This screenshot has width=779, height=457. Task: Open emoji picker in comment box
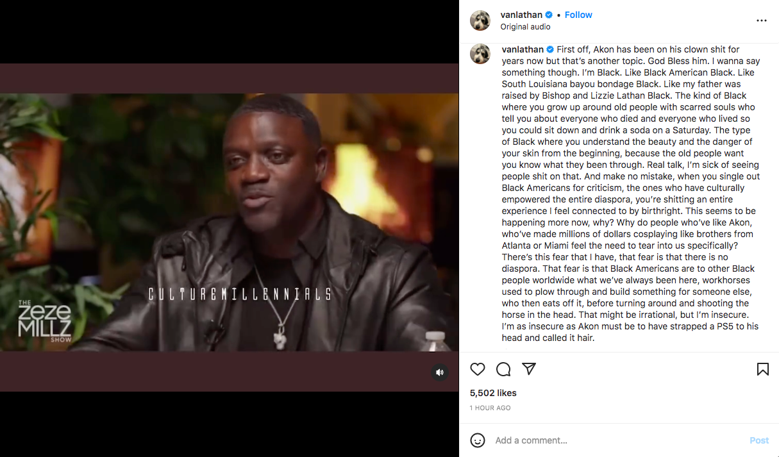(478, 440)
